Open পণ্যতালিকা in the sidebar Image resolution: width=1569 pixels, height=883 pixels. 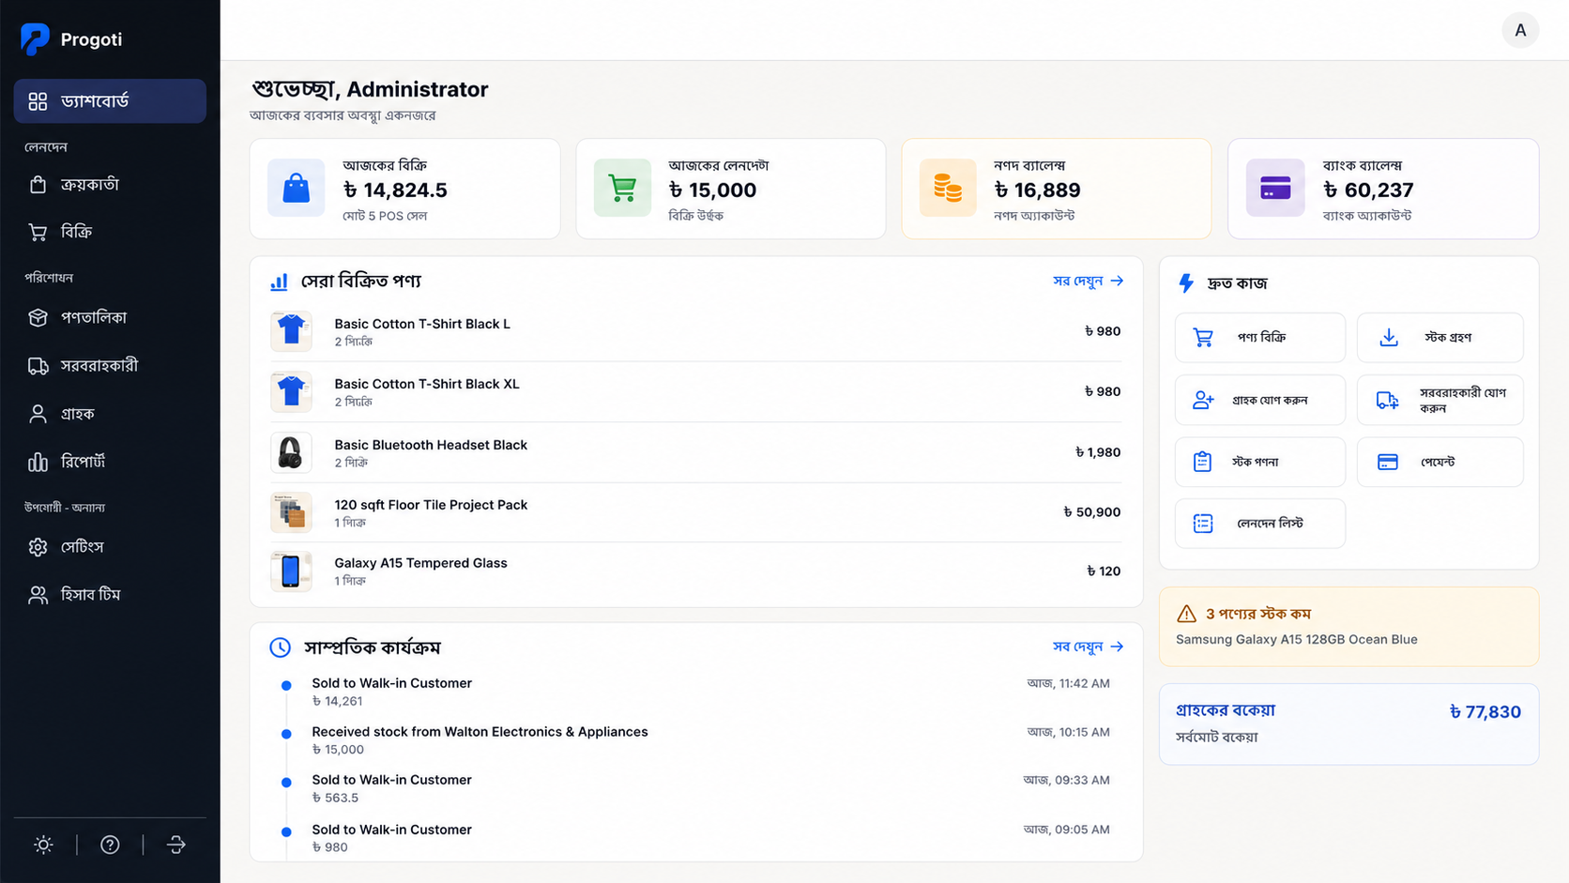110,317
